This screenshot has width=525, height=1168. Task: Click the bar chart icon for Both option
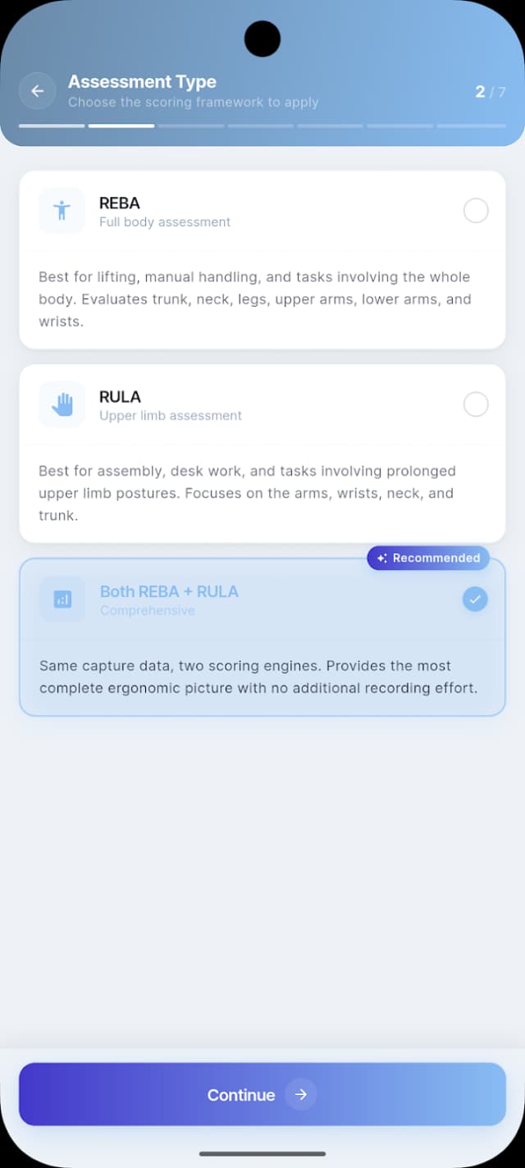point(61,599)
